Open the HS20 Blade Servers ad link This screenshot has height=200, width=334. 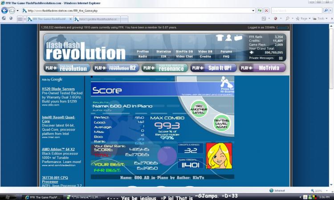58,89
